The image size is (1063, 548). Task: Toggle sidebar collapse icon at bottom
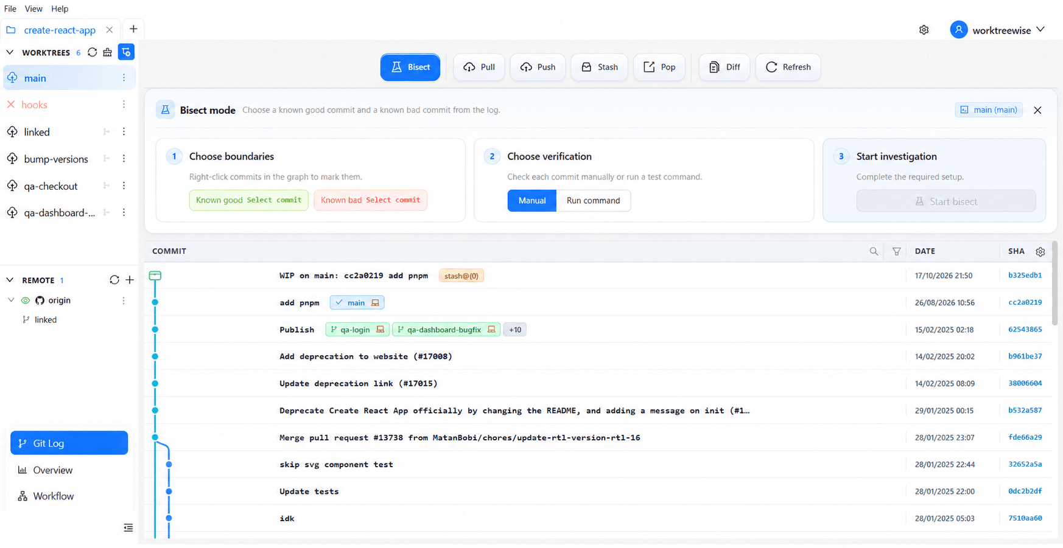coord(128,527)
